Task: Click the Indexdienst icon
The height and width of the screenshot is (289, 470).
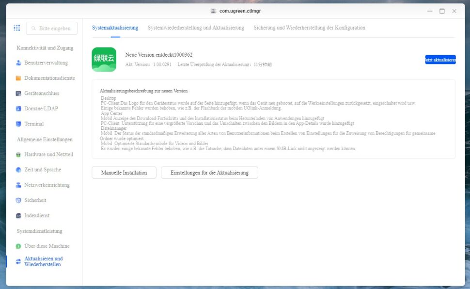Action: pyautogui.click(x=18, y=215)
